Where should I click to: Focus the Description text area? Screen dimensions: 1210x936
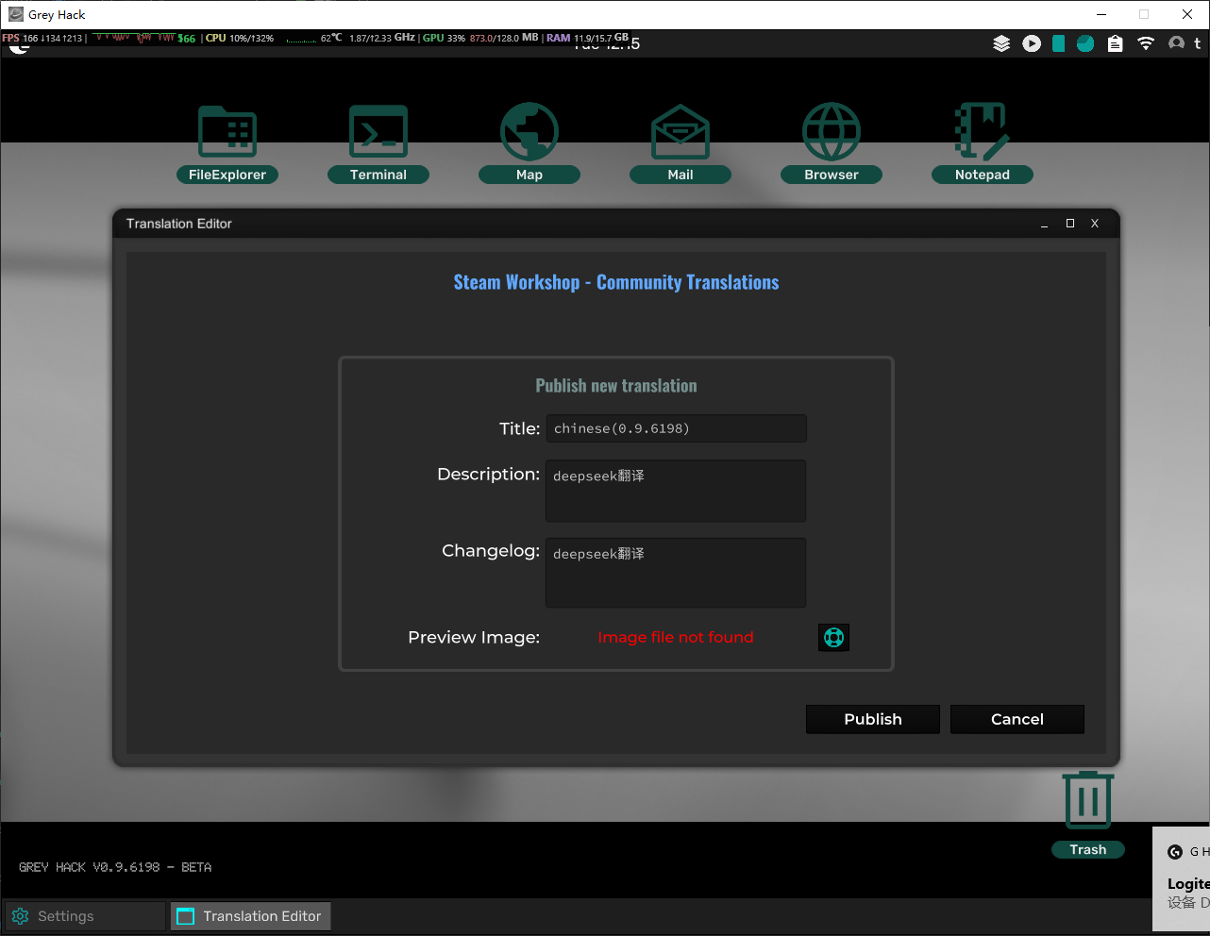click(x=676, y=491)
